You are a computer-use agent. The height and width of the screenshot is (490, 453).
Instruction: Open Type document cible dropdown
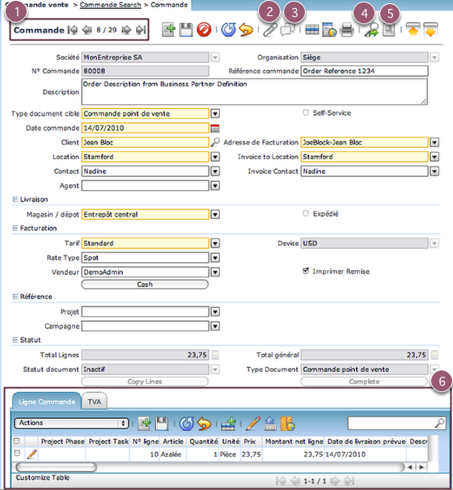coord(215,114)
